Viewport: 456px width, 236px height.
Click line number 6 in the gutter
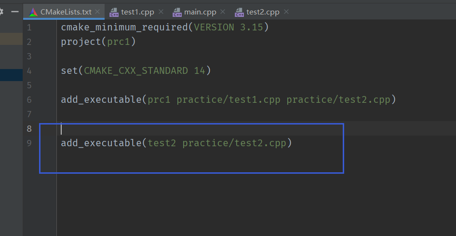pos(29,100)
